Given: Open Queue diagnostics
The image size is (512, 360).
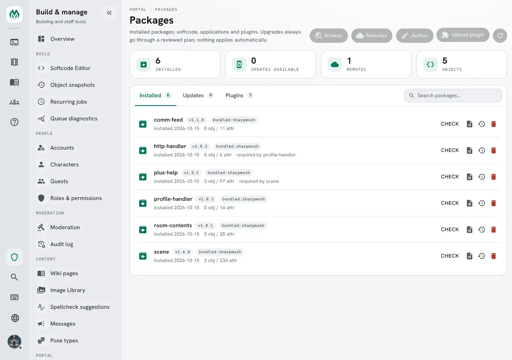Looking at the screenshot, I should [75, 118].
